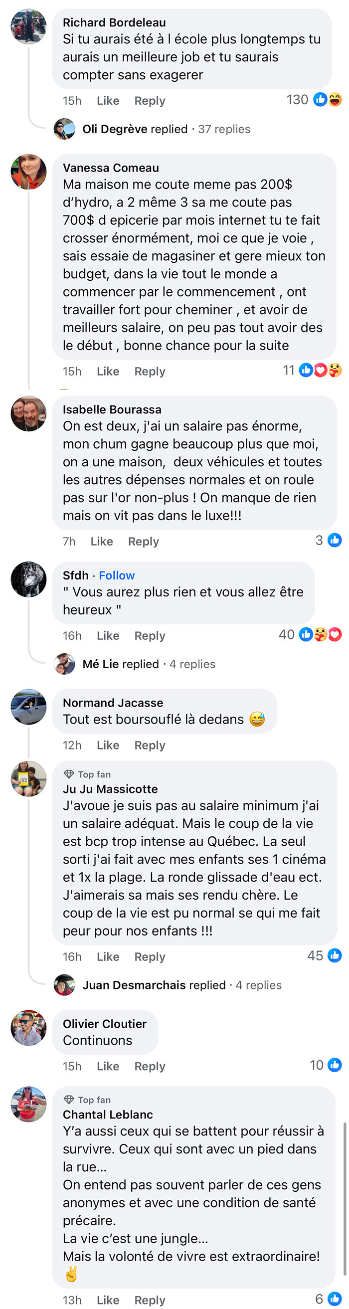
Task: Like Normand Jacasse's comment
Action: click(x=108, y=746)
